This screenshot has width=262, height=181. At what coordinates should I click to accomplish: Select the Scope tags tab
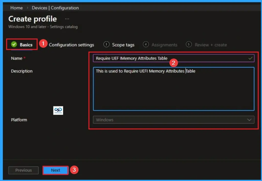coord(123,45)
